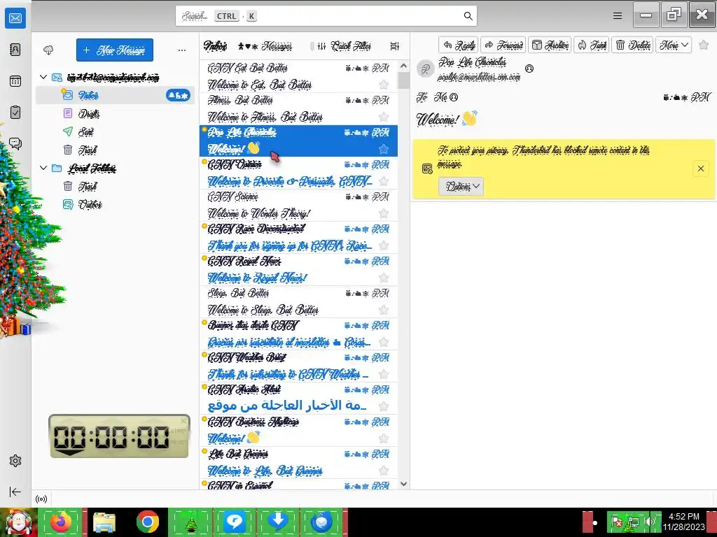Open the Local Folders Trash
The height and width of the screenshot is (537, 717).
tap(116, 186)
